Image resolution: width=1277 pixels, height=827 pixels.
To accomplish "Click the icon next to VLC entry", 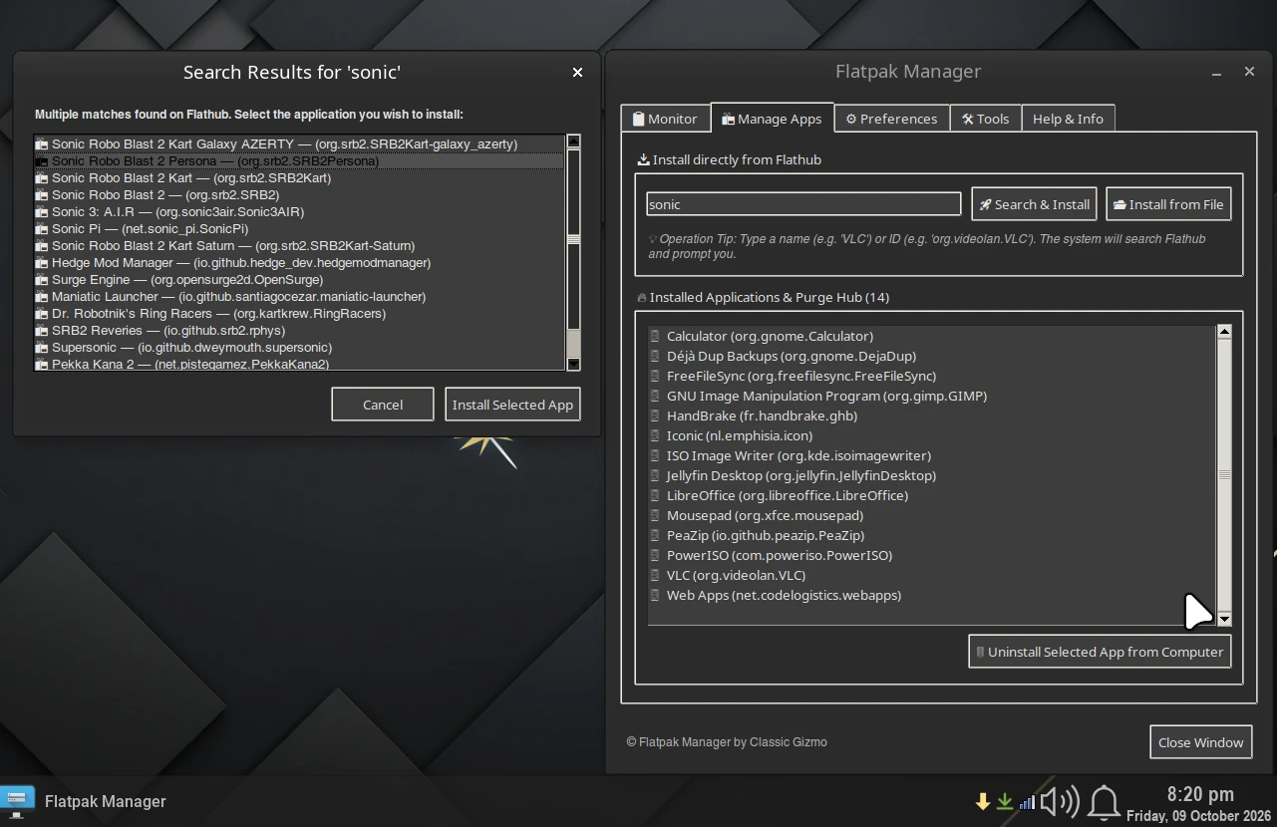I will [655, 575].
